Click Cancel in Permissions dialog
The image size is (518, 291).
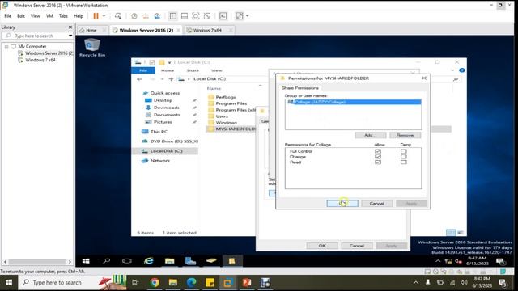(376, 204)
